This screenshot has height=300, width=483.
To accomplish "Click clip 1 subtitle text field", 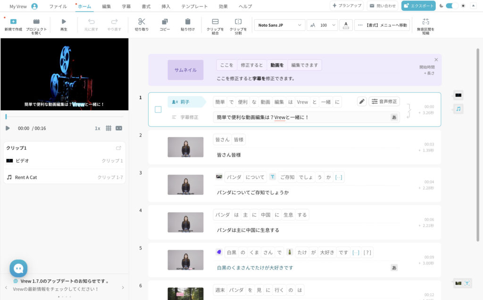I will coord(306,117).
